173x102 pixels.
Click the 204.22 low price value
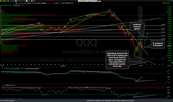pos(39,3)
